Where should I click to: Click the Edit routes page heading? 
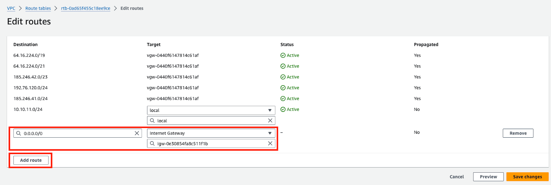(29, 21)
